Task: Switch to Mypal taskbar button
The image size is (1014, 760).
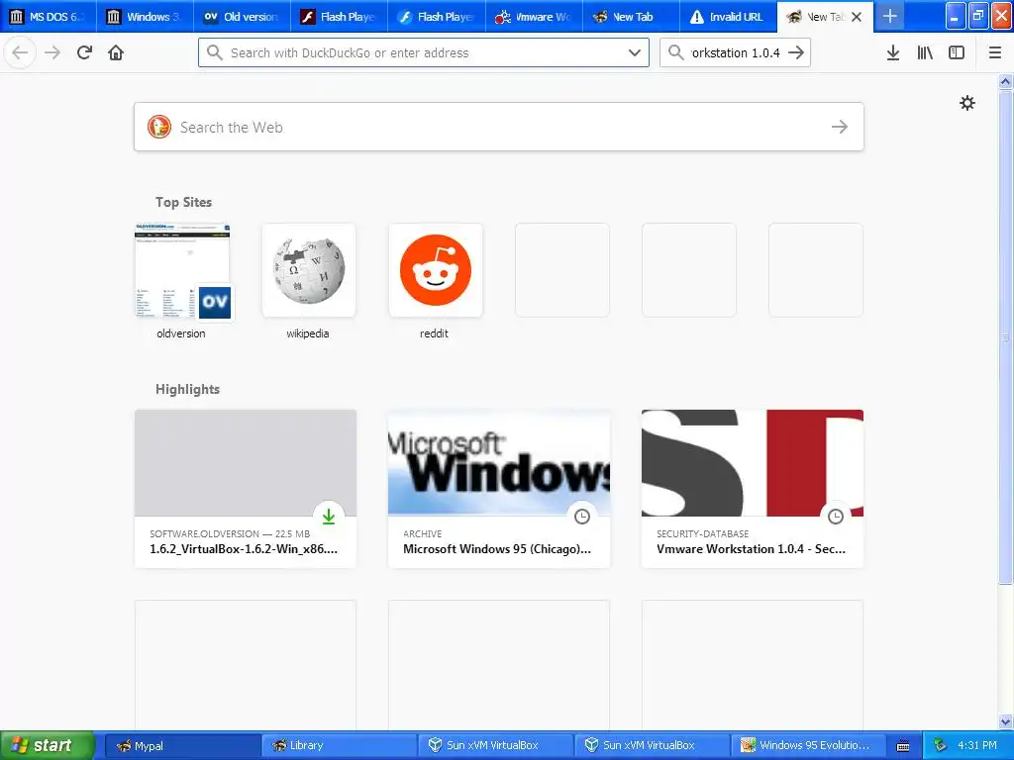Action: coord(182,745)
